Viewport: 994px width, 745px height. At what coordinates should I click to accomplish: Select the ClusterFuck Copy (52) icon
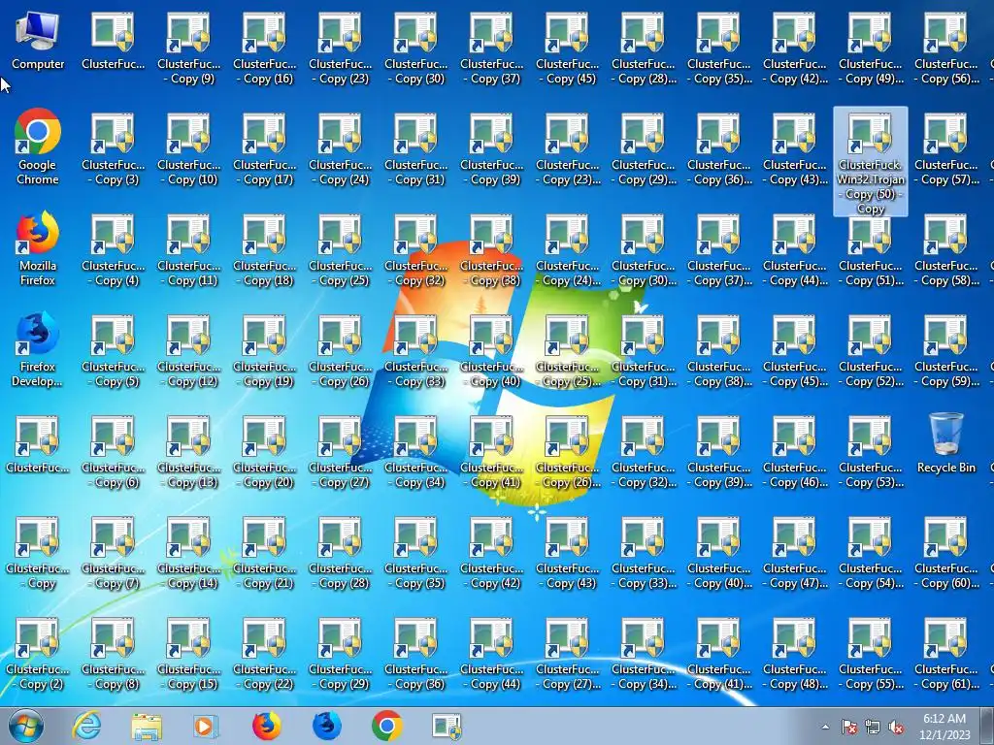871,349
